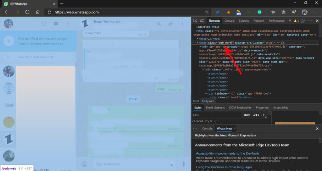Toggle the :hov element state panel
The width and height of the screenshot is (322, 171).
[247, 115]
